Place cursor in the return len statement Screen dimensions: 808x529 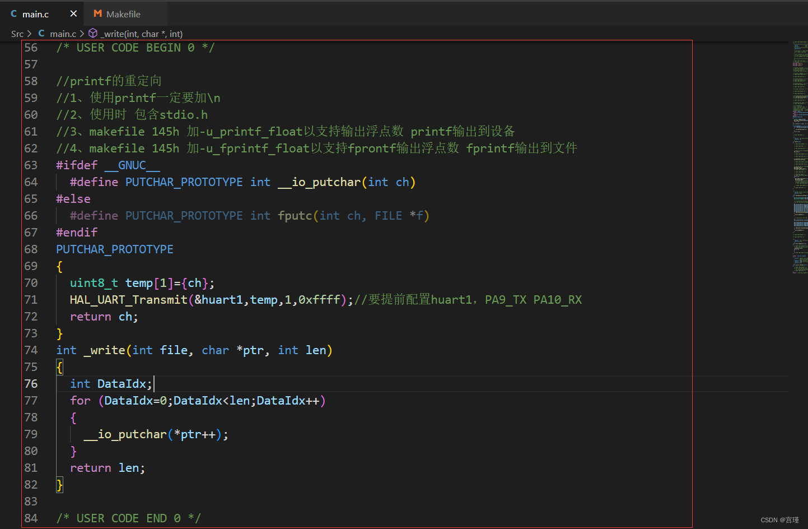click(106, 467)
